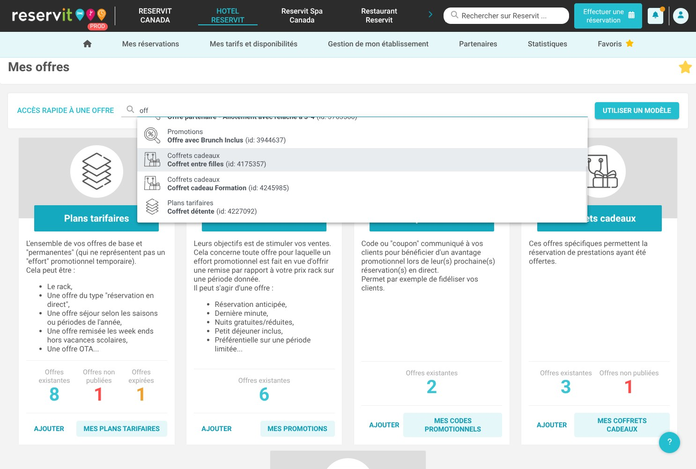Click AJOUTER next to MES PROMOTIONS
Viewport: 696px width, 469px height.
point(216,429)
